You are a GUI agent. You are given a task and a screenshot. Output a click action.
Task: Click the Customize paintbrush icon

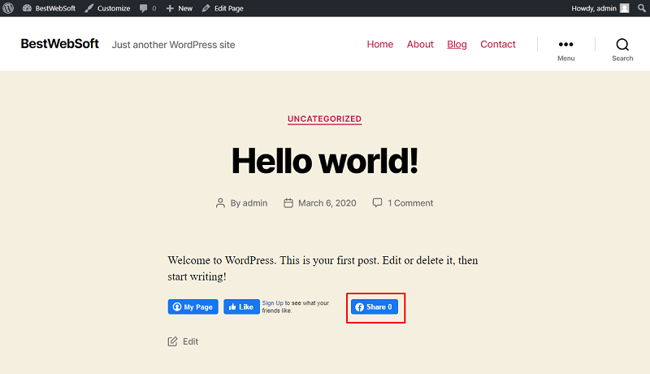89,8
